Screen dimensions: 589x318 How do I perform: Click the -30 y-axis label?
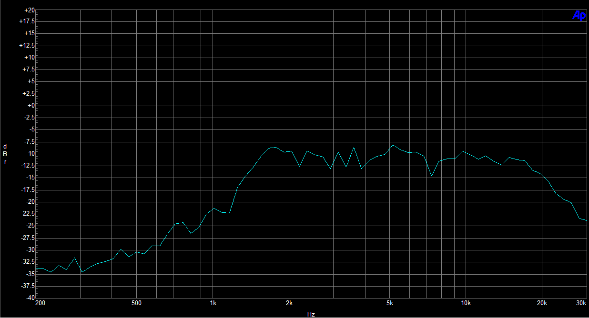tap(30, 249)
